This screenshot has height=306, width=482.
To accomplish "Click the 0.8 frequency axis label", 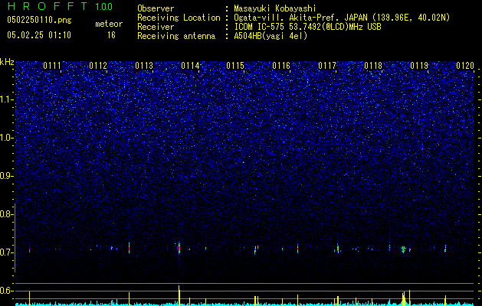I will [x=6, y=214].
